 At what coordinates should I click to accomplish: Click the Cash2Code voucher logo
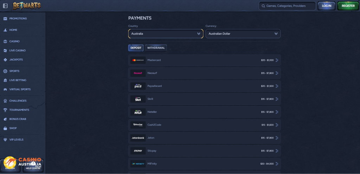pos(138,125)
